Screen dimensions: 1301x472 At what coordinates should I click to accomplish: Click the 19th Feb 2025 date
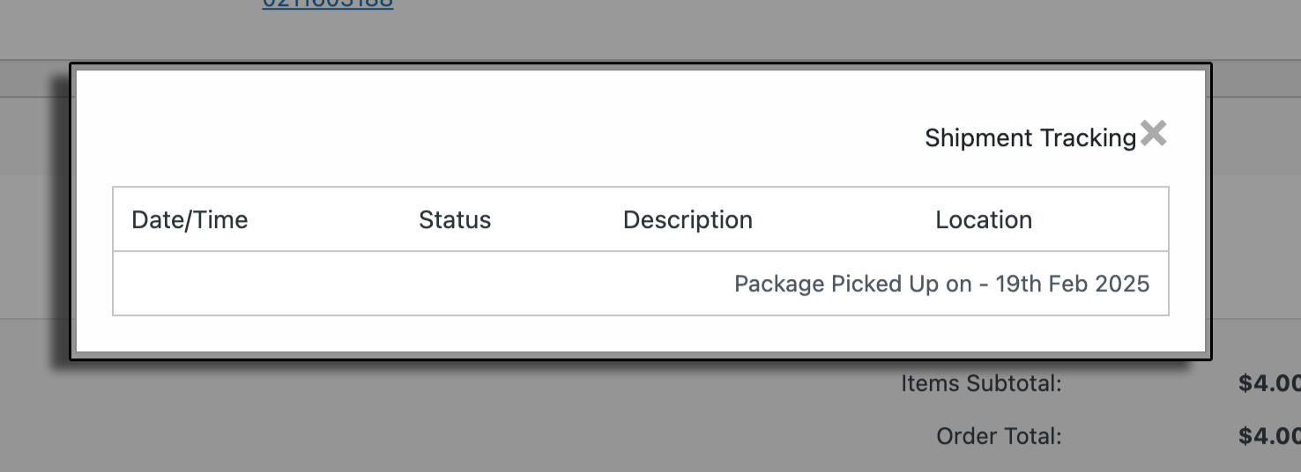pos(1073,284)
